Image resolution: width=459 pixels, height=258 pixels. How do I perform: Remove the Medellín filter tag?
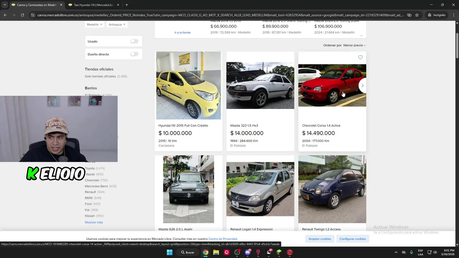pos(101,24)
